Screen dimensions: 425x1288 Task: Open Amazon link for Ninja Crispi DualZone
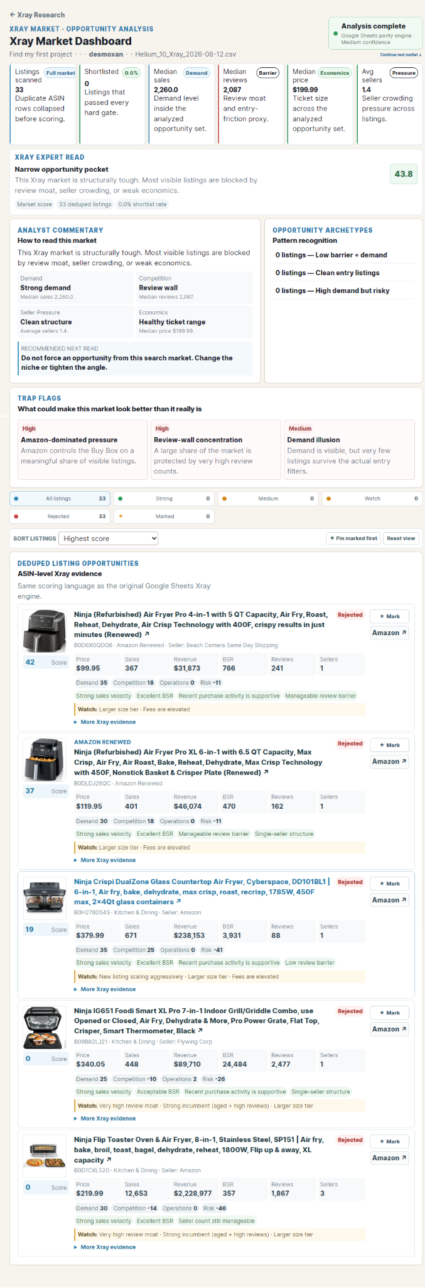(x=390, y=900)
